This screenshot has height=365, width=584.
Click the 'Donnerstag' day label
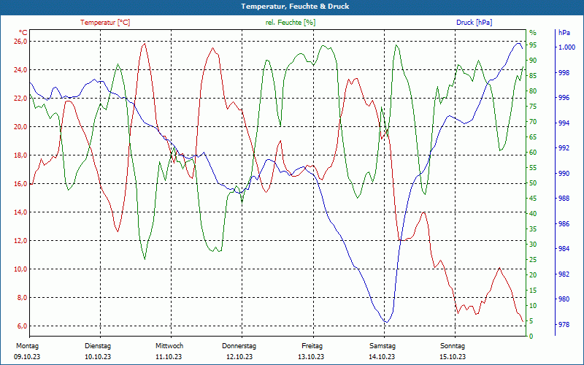coord(239,346)
